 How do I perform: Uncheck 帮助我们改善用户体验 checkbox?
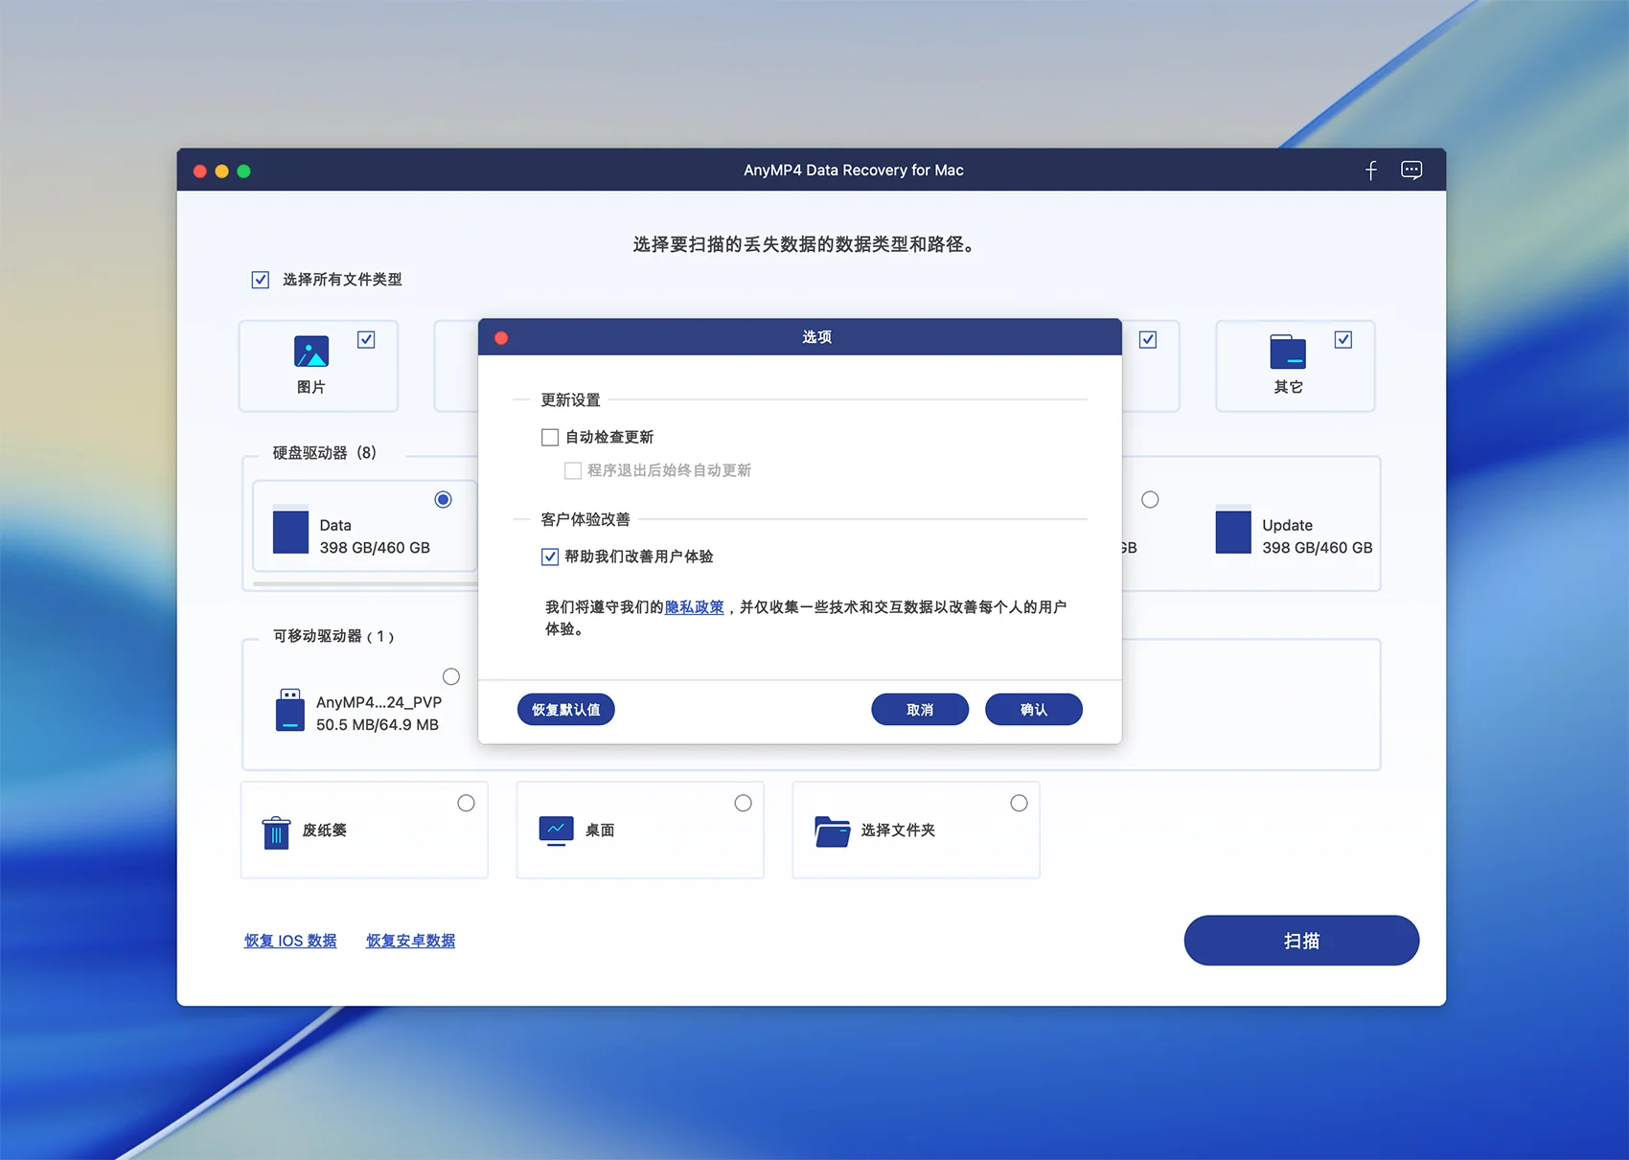click(550, 557)
